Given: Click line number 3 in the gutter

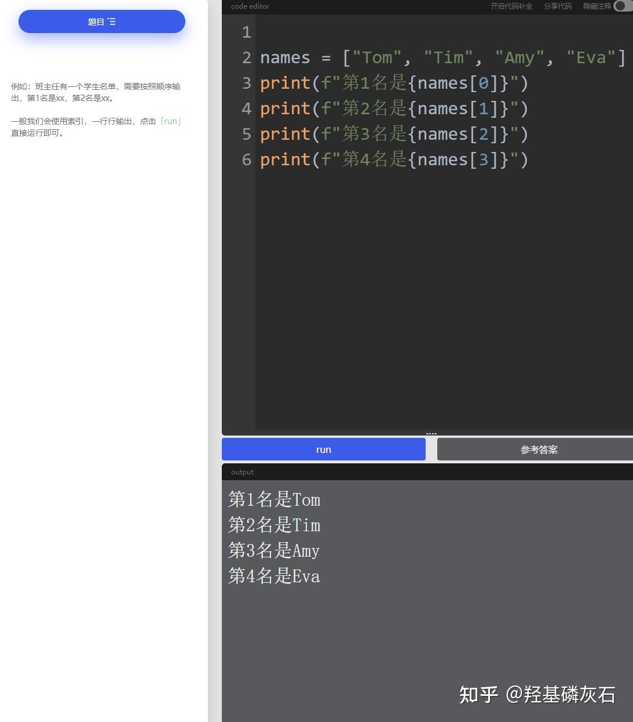Looking at the screenshot, I should [246, 83].
